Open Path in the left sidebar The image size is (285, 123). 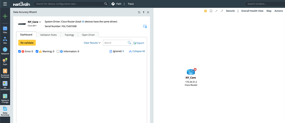pyautogui.click(x=5, y=62)
